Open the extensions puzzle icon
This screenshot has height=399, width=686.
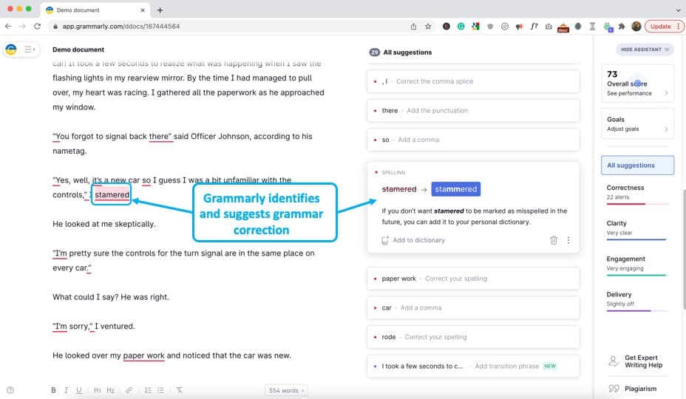tap(622, 27)
